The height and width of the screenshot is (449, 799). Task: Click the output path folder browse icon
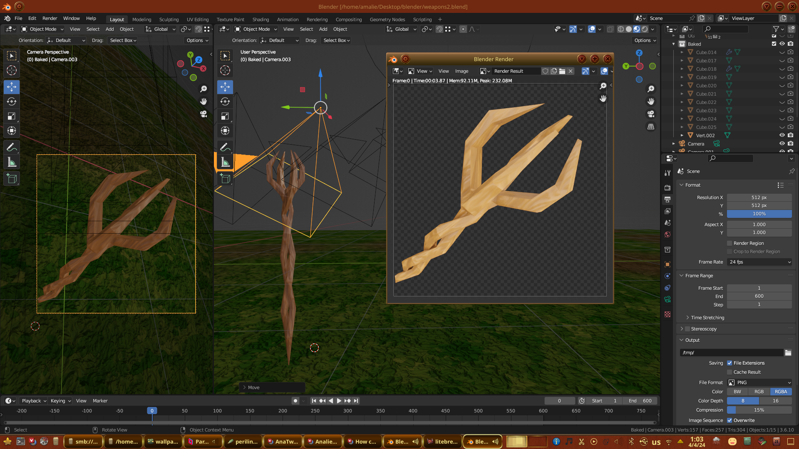pos(788,353)
